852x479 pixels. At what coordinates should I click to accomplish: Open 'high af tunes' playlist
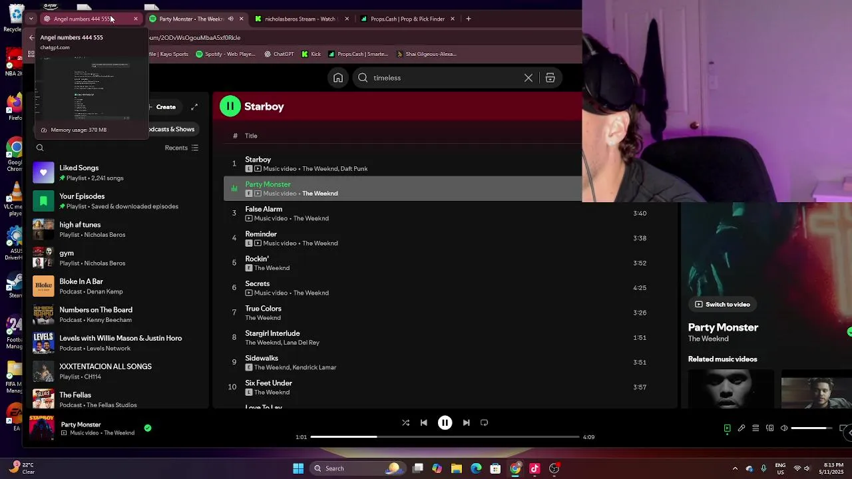[118, 230]
